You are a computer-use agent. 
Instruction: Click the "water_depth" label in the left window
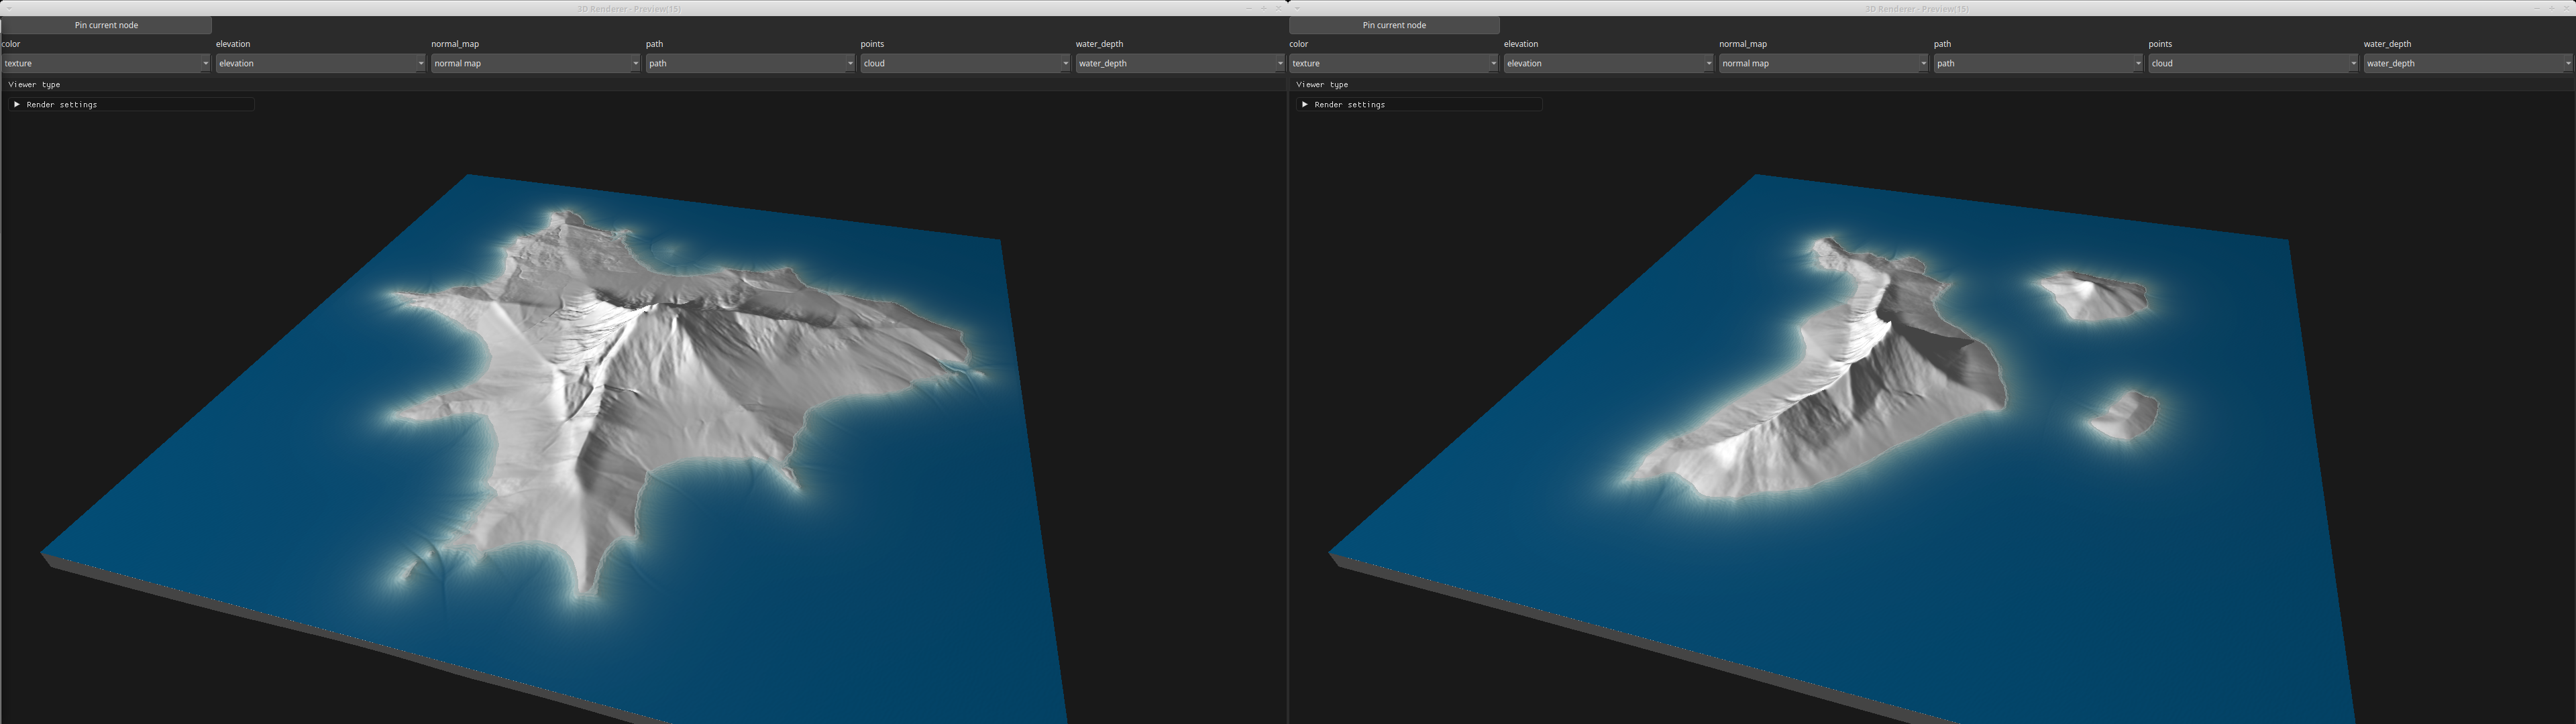[x=1099, y=44]
